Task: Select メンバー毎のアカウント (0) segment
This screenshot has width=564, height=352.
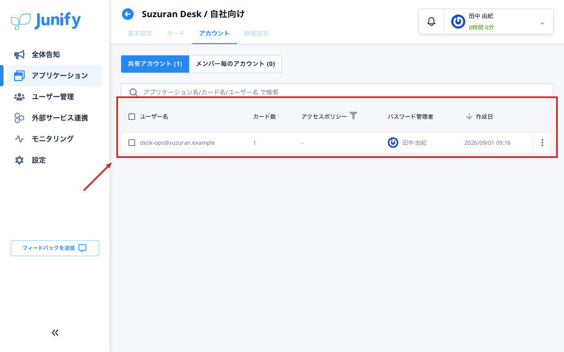Action: click(x=235, y=64)
